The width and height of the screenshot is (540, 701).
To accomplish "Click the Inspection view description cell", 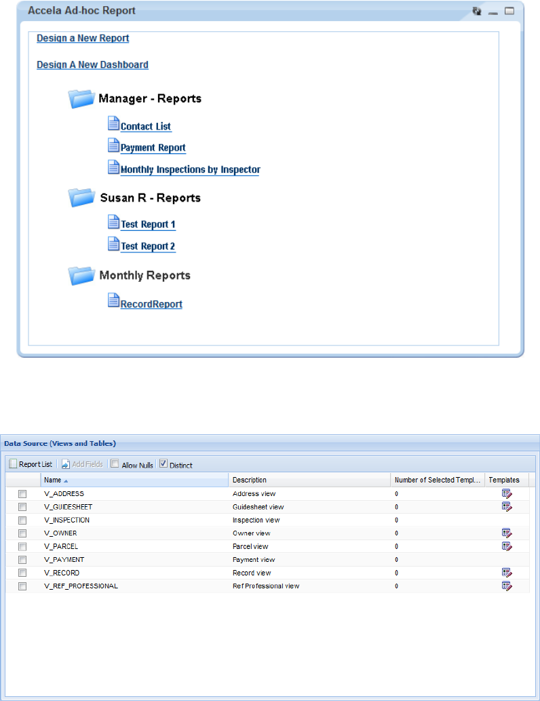I will tap(256, 520).
